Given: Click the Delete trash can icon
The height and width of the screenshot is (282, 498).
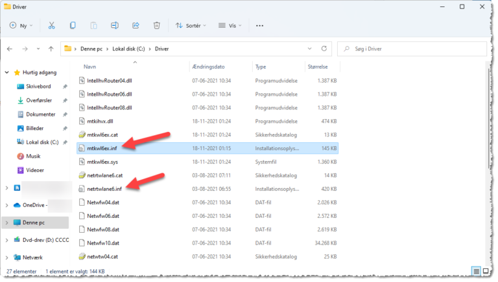Looking at the screenshot, I should tap(156, 26).
